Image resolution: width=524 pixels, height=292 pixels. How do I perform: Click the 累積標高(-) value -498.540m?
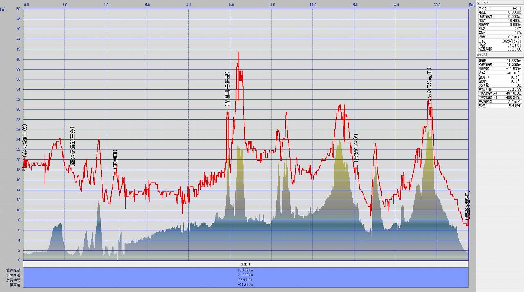513,97
